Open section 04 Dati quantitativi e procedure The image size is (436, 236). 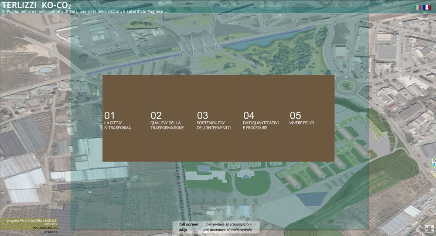265,118
